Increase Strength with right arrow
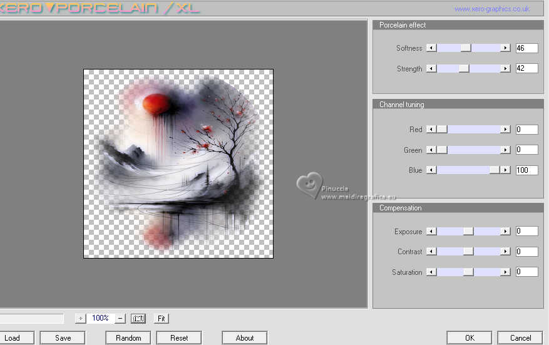549x345 pixels. tap(505, 69)
